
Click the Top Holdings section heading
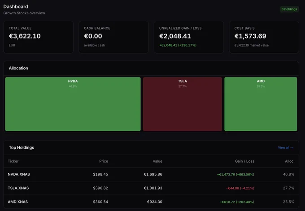click(x=22, y=147)
